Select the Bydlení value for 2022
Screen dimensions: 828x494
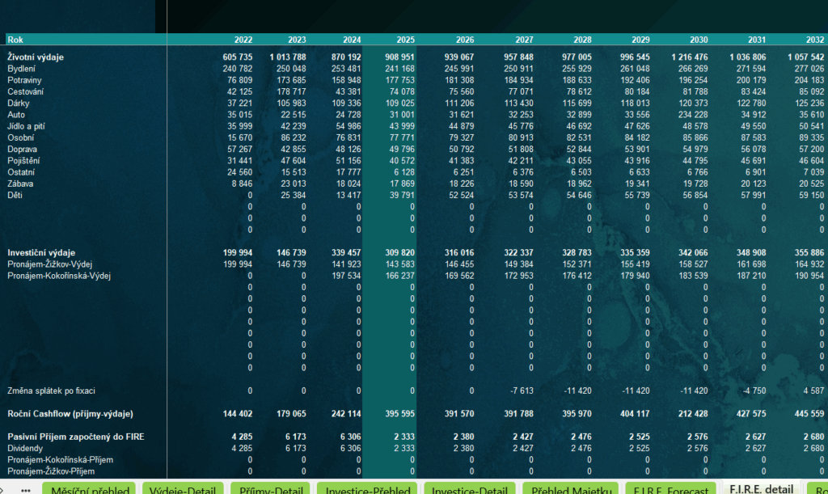237,70
